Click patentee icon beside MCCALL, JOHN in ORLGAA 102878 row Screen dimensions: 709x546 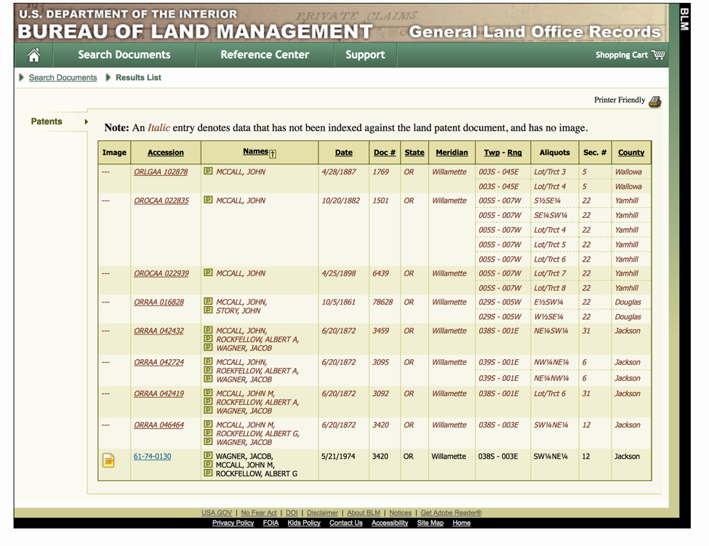tap(208, 172)
